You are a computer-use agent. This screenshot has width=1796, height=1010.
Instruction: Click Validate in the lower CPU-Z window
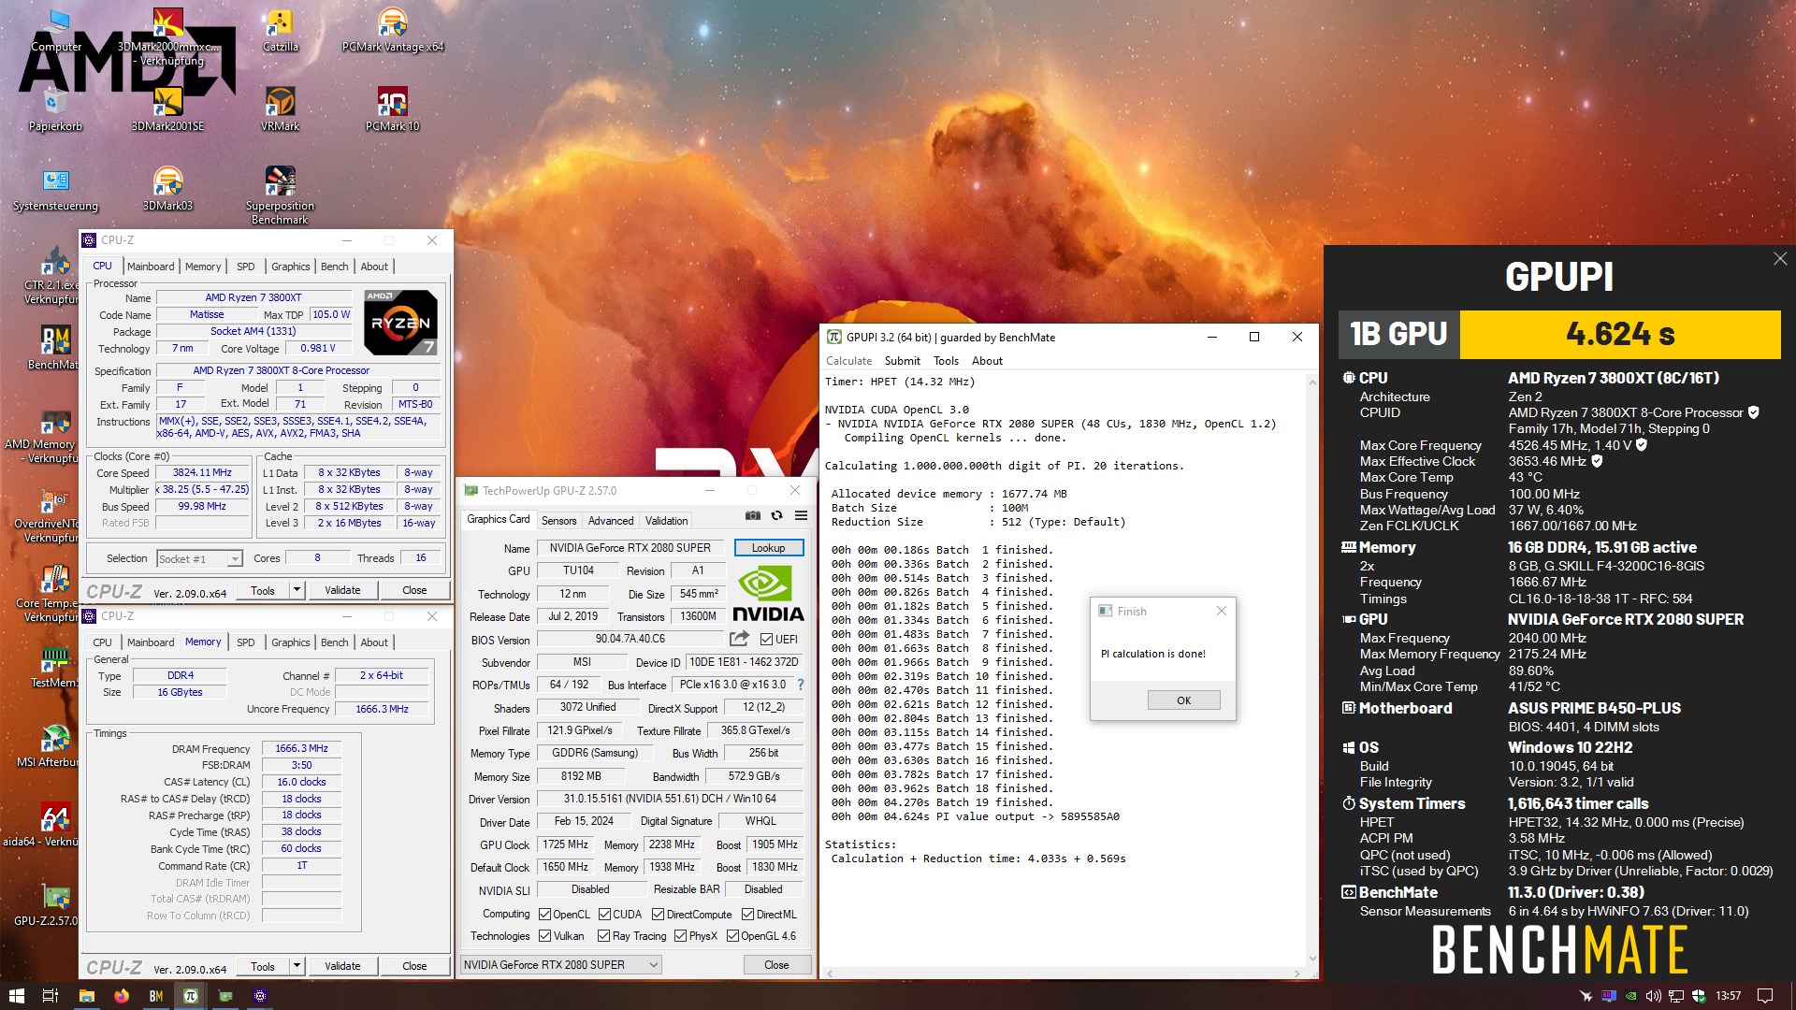(342, 966)
